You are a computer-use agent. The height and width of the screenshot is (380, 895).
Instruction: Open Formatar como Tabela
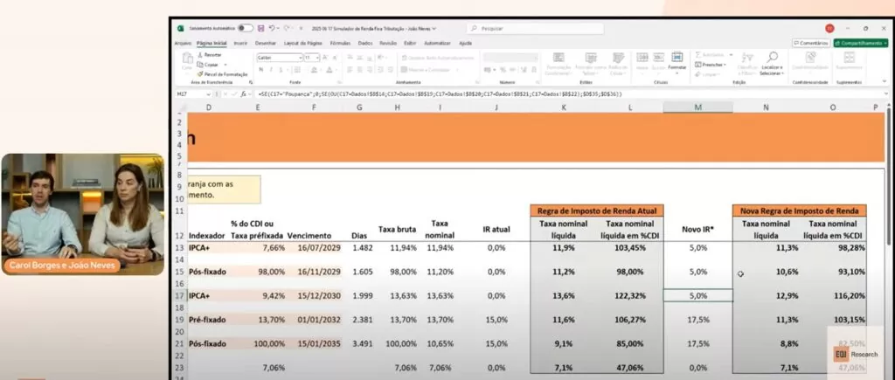click(x=590, y=64)
